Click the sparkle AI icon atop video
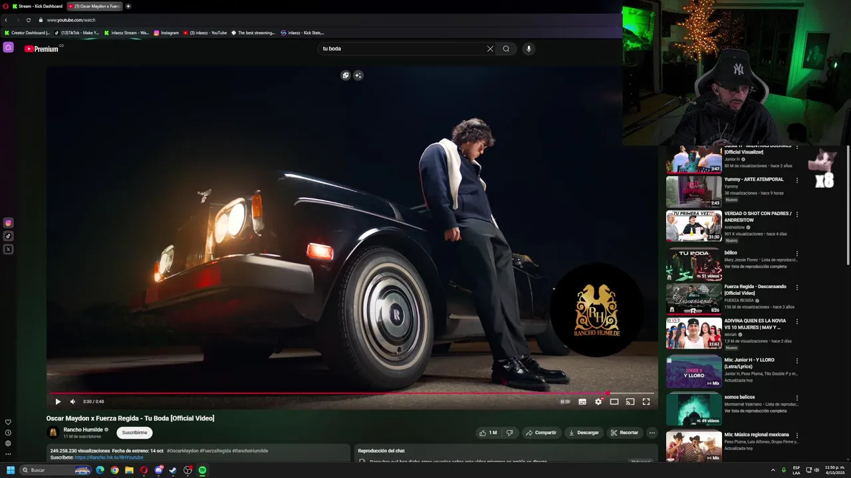The image size is (851, 478). click(358, 75)
